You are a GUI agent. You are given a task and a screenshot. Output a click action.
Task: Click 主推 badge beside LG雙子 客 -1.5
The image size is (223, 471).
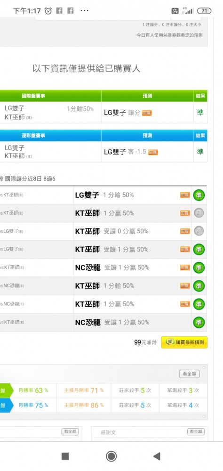click(x=153, y=152)
